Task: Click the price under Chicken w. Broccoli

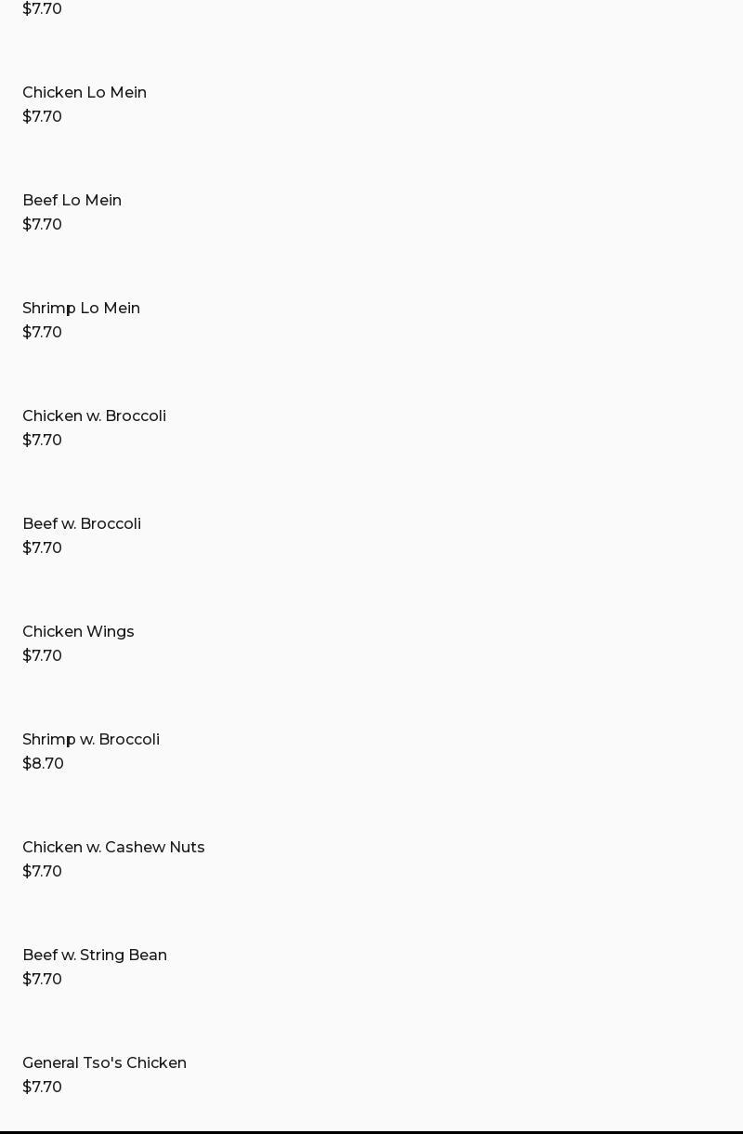Action: click(42, 440)
